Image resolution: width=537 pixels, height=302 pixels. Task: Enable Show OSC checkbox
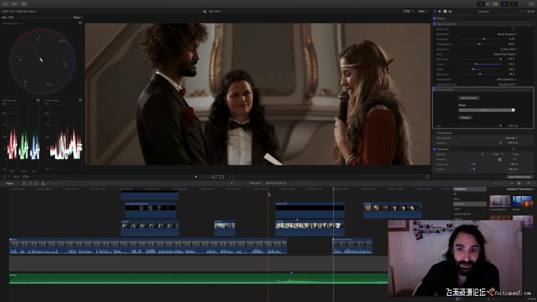513,29
